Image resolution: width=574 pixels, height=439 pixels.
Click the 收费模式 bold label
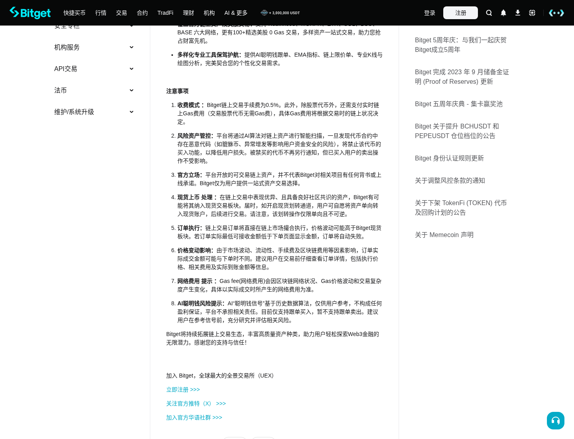coord(191,105)
